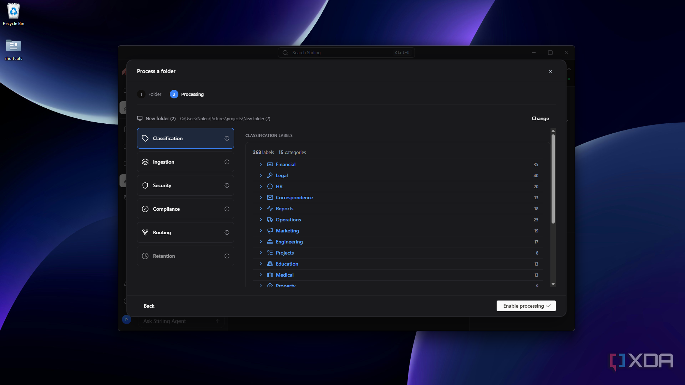685x385 pixels.
Task: Expand the Financial category chevron
Action: click(x=261, y=164)
